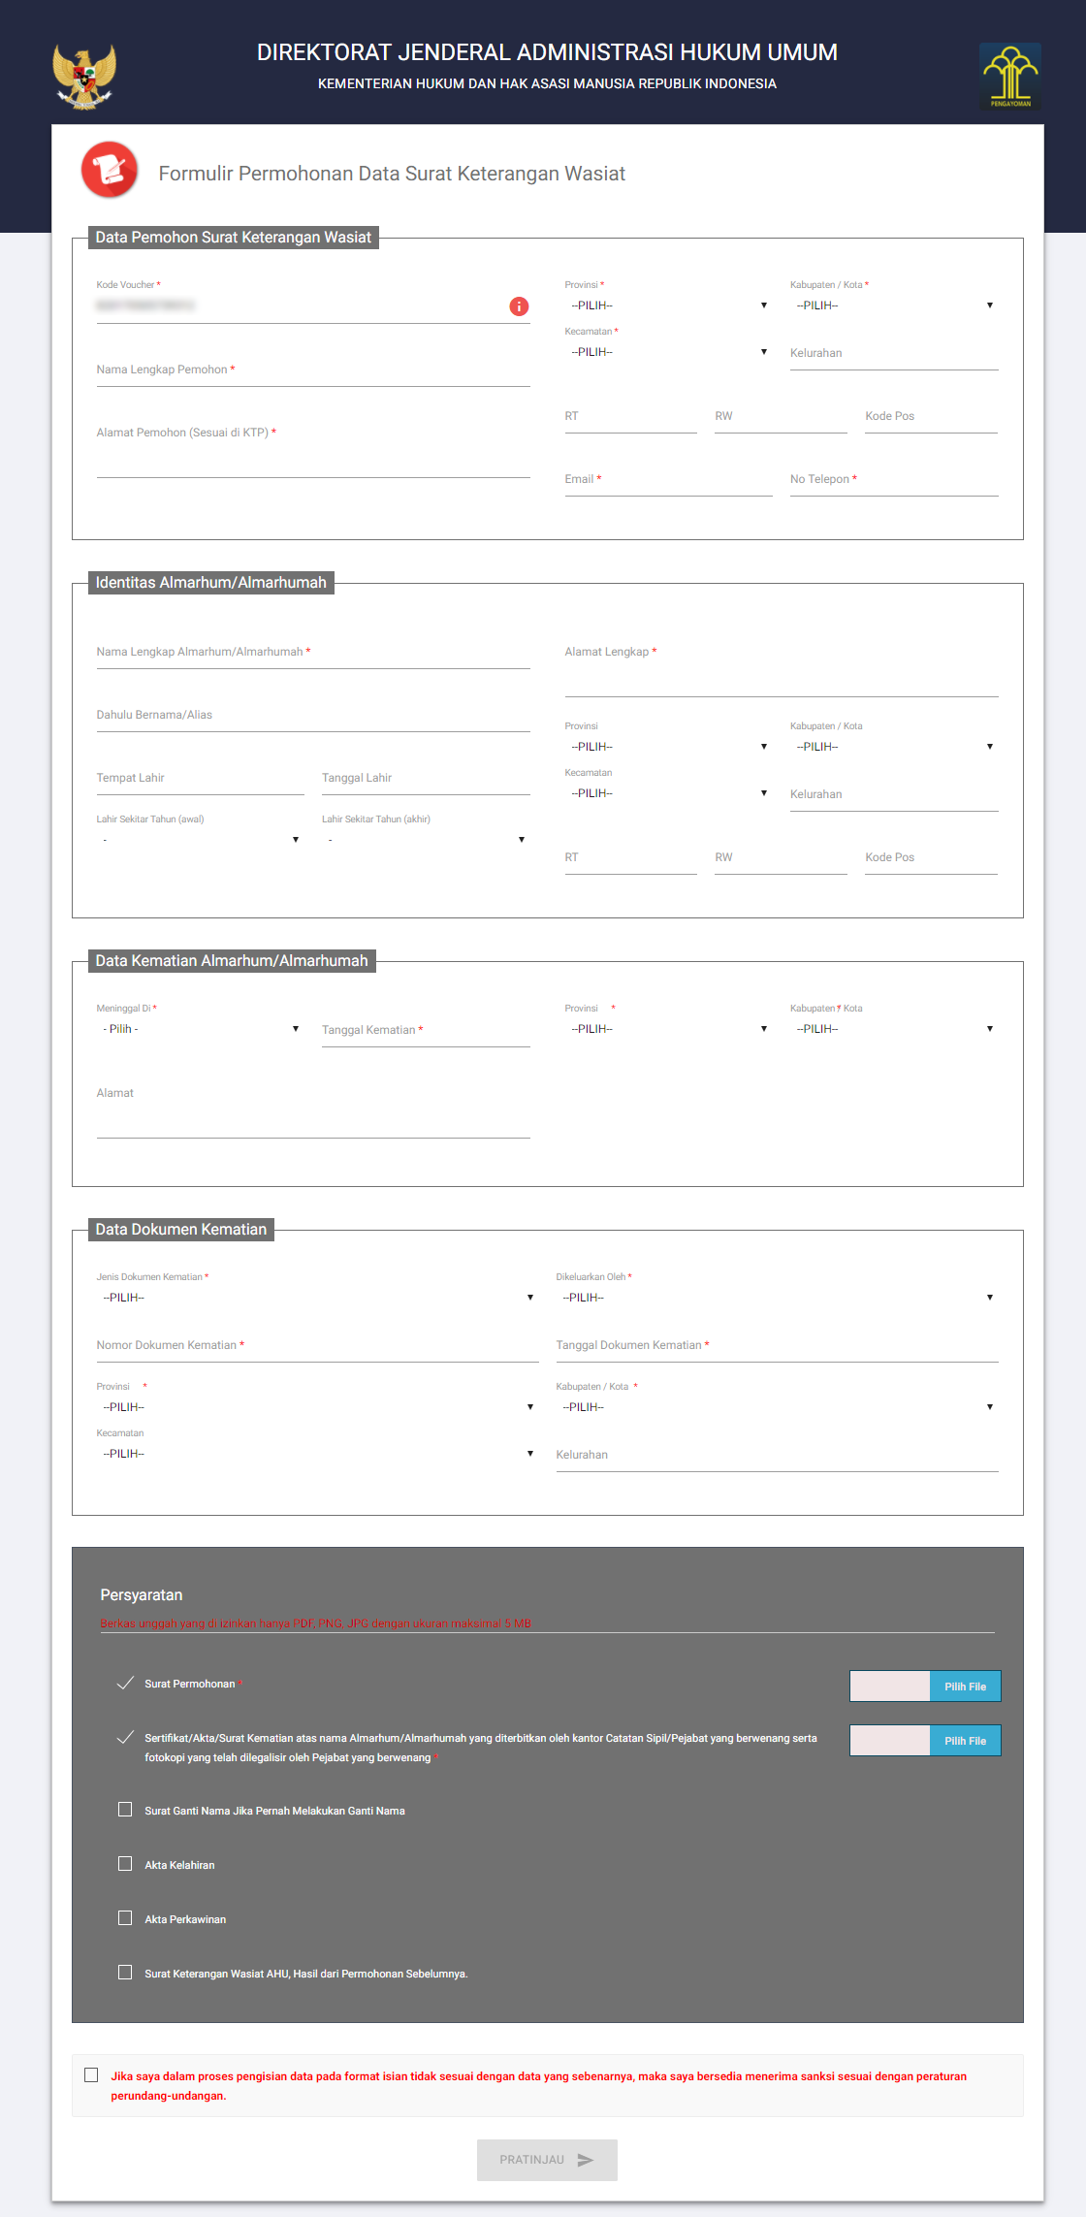Open the Meninggal Di dropdown

click(200, 1029)
